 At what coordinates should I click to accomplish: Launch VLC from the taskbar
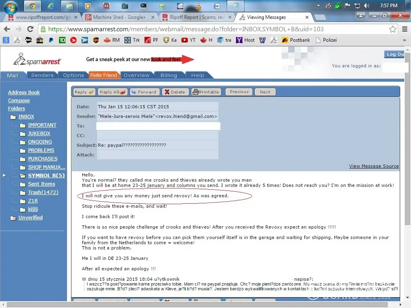(198, 6)
